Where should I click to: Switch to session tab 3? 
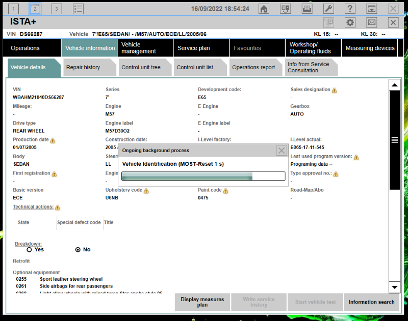(57, 9)
